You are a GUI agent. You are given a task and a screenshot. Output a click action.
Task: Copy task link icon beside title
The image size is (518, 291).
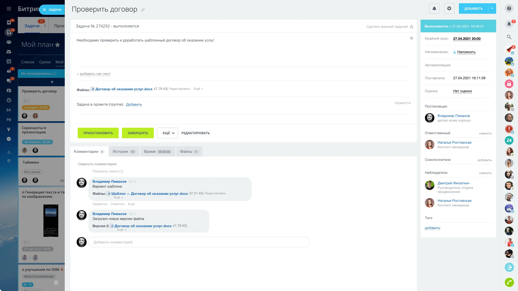point(143,10)
